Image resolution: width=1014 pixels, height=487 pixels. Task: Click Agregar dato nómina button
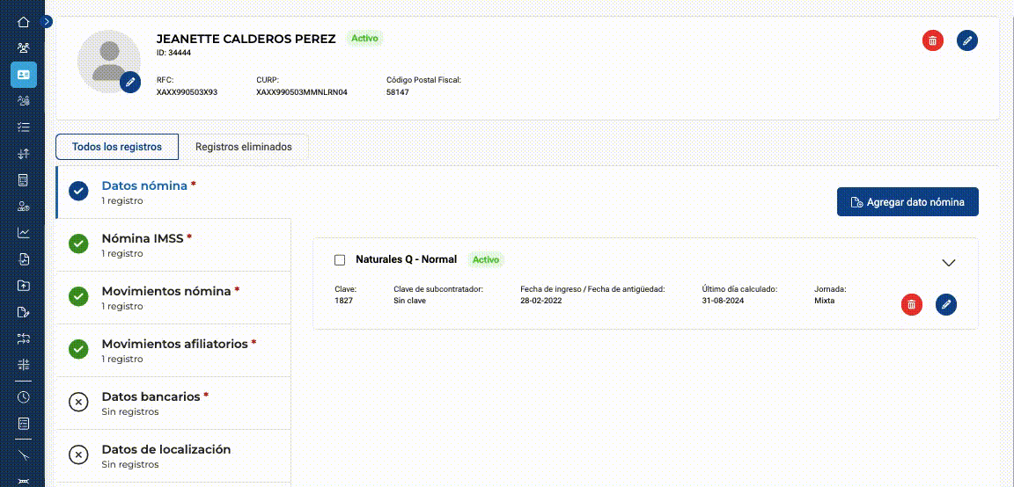(907, 202)
